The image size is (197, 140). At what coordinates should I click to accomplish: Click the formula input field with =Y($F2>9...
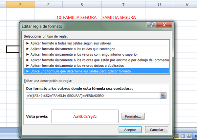coord(93,96)
